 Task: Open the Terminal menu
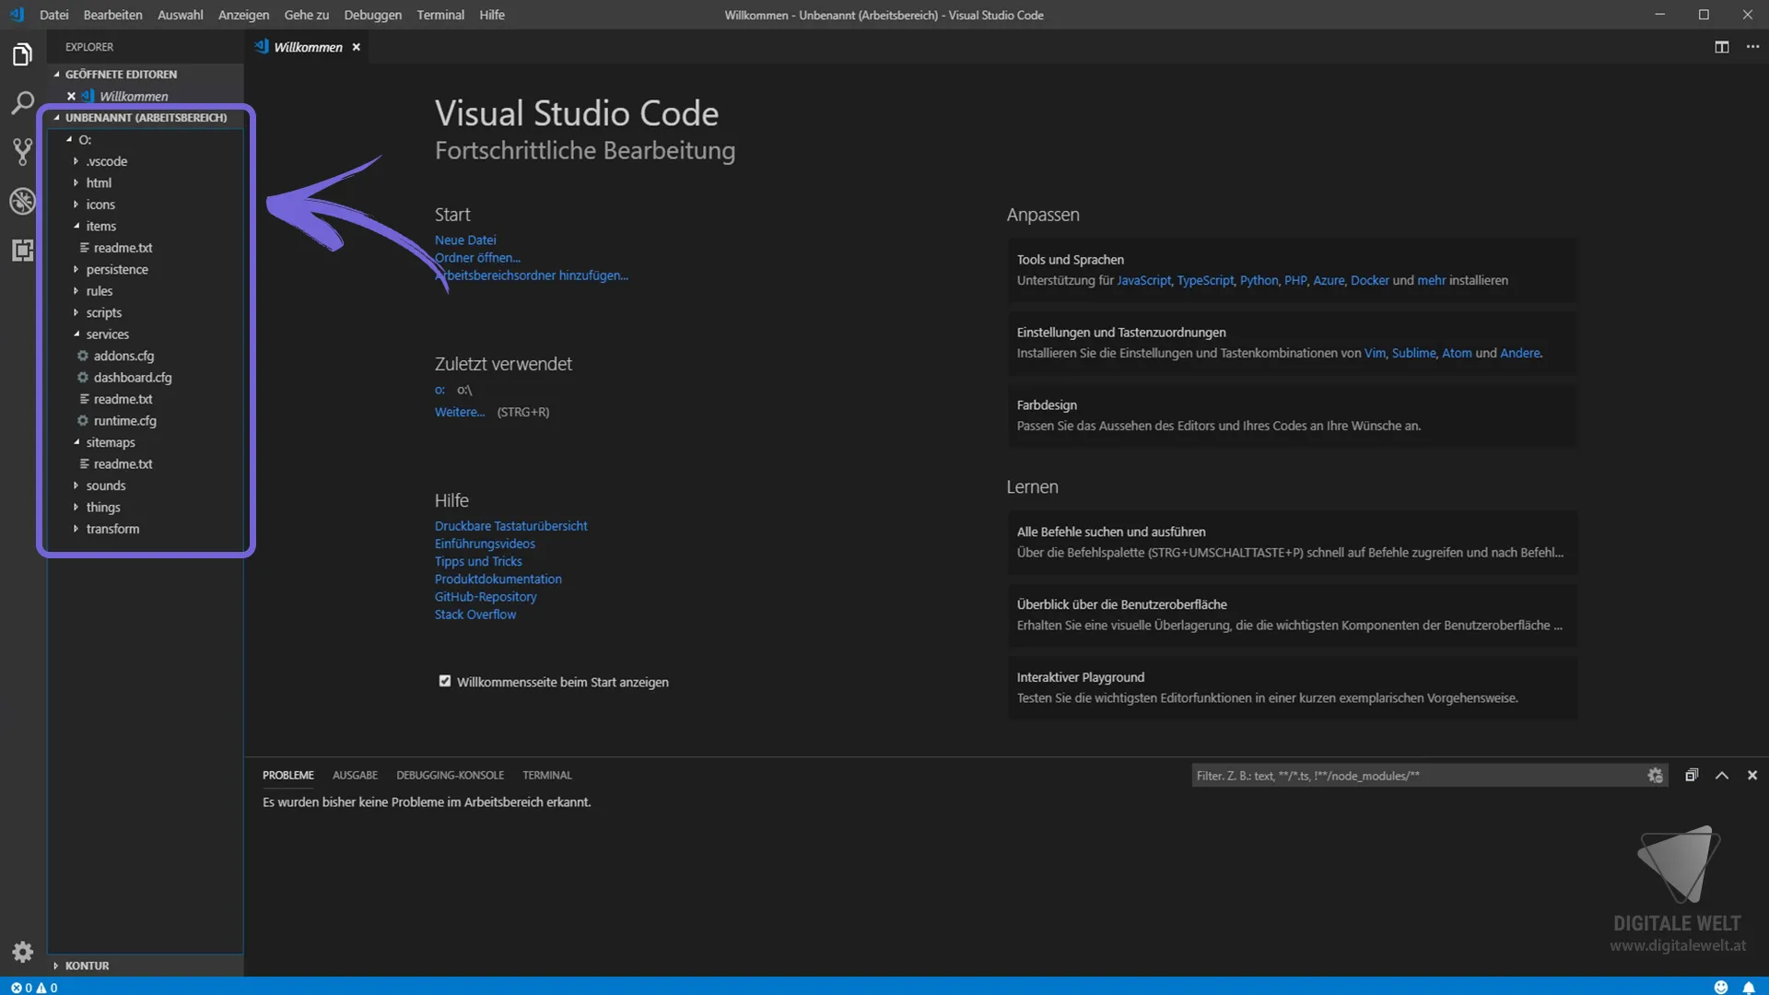point(440,15)
